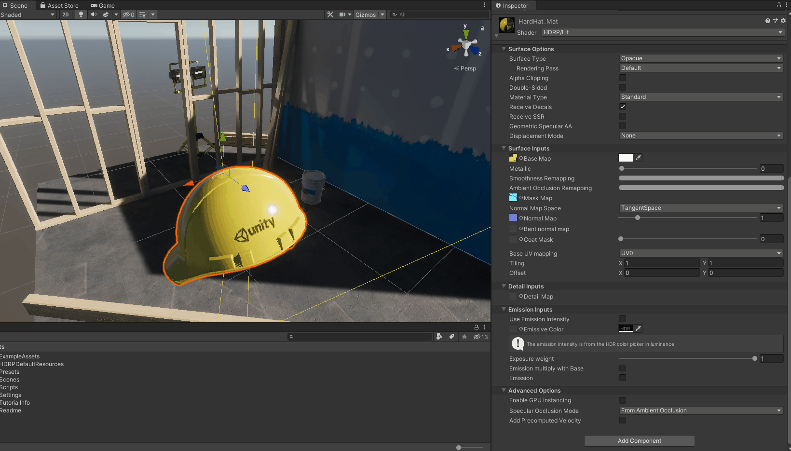Click the Coat Mask texture slot

coord(513,239)
